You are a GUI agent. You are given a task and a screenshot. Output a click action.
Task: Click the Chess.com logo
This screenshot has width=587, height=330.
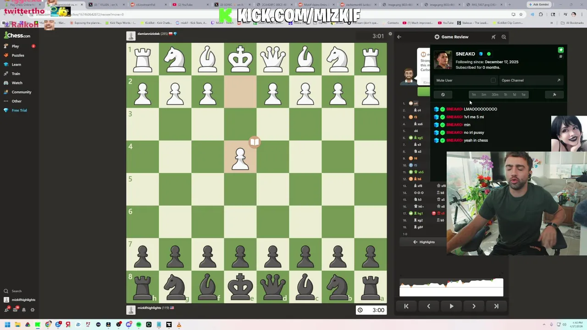17,35
